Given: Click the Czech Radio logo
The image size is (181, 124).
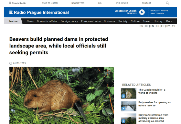Looking at the screenshot, I should (x=18, y=3).
